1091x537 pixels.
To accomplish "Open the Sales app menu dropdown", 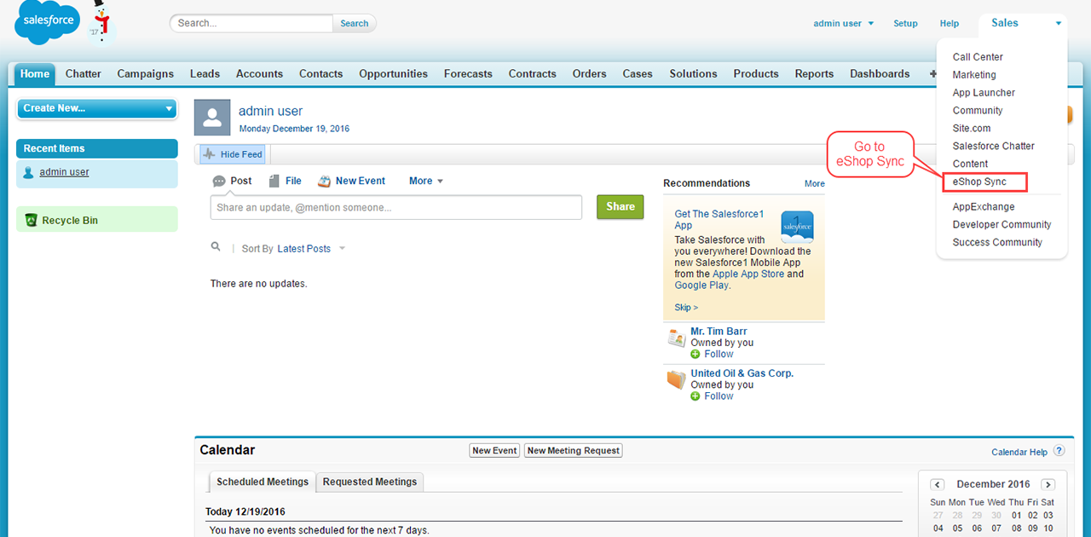I will click(1022, 23).
